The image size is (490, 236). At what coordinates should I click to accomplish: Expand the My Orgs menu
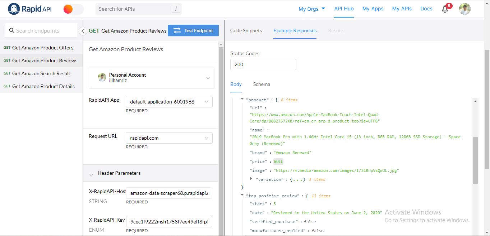(311, 9)
